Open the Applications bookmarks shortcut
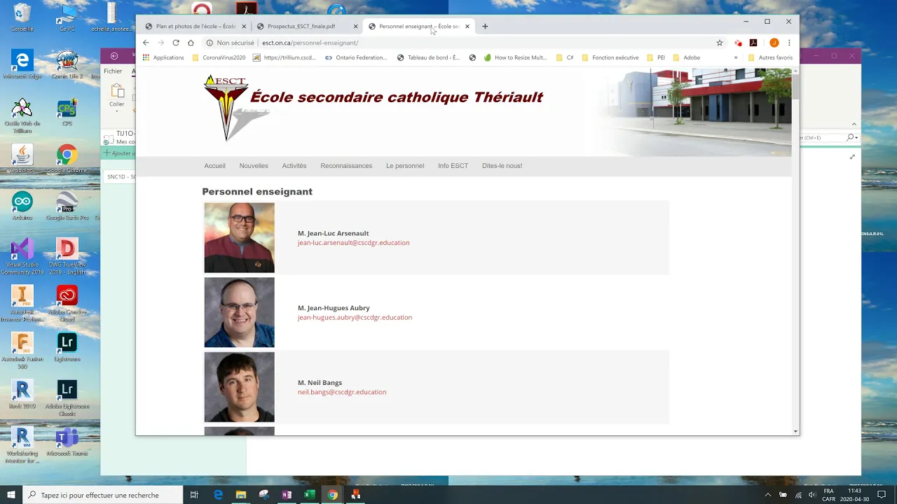Image resolution: width=897 pixels, height=504 pixels. coord(163,57)
